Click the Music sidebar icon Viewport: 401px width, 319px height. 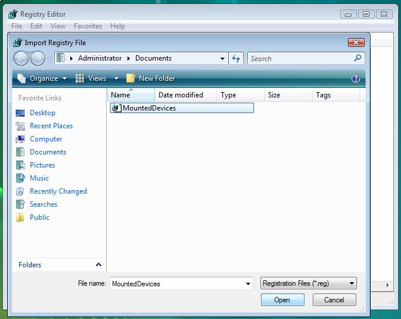point(20,178)
